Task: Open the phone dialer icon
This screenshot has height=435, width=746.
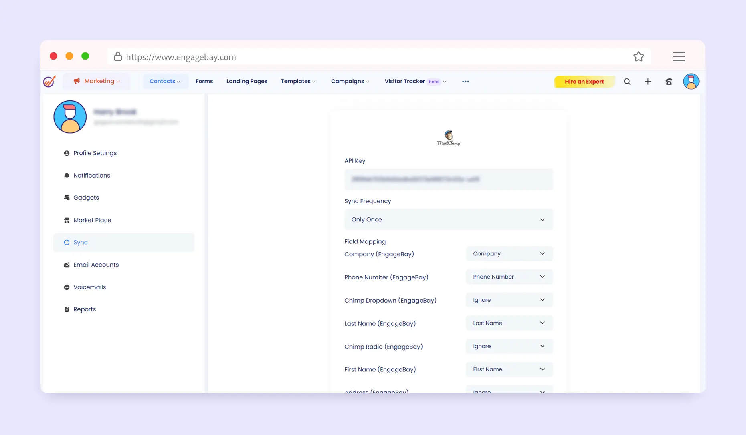Action: [x=669, y=82]
